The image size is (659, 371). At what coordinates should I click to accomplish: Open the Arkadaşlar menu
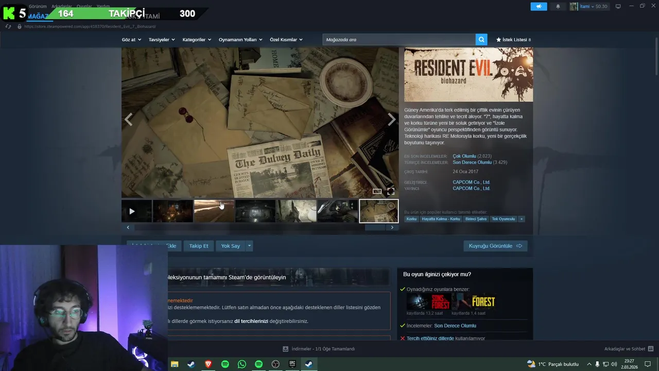(62, 6)
